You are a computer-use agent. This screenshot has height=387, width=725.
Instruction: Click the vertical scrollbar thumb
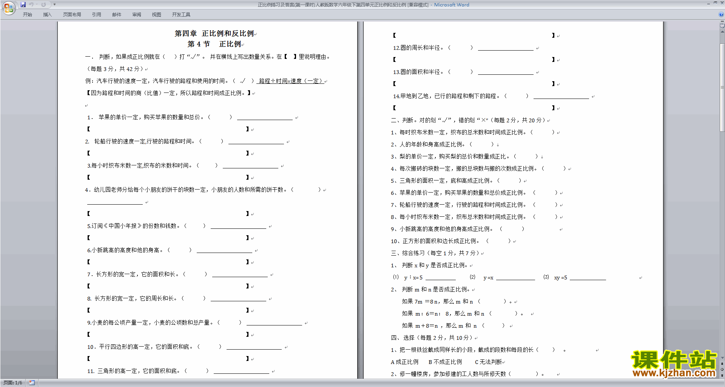tap(722, 87)
